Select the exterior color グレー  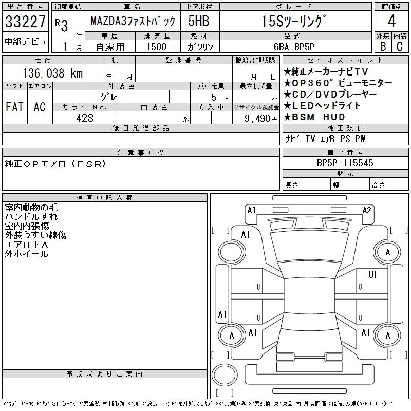(110, 97)
